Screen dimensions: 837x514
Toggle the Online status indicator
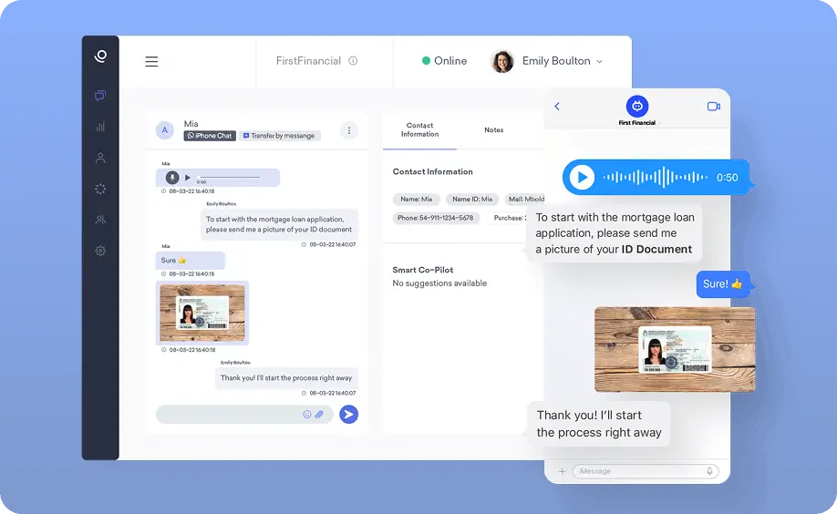coord(444,61)
